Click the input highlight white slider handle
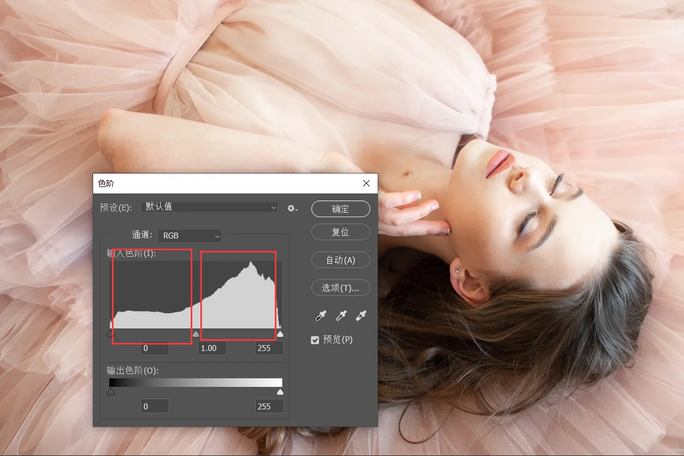The height and width of the screenshot is (456, 684). pyautogui.click(x=280, y=334)
